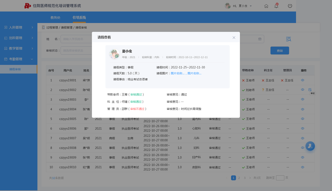Expand 教学管理 sidebar menu
332x191 pixels.
(x=18, y=48)
